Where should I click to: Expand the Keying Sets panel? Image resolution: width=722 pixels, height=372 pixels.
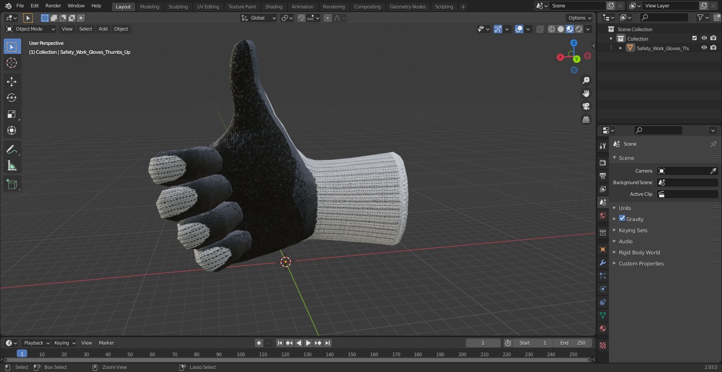click(x=633, y=230)
